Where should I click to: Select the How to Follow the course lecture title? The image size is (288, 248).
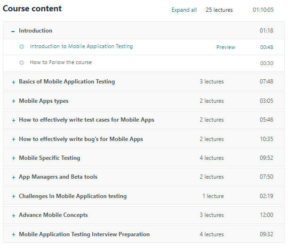tap(61, 63)
